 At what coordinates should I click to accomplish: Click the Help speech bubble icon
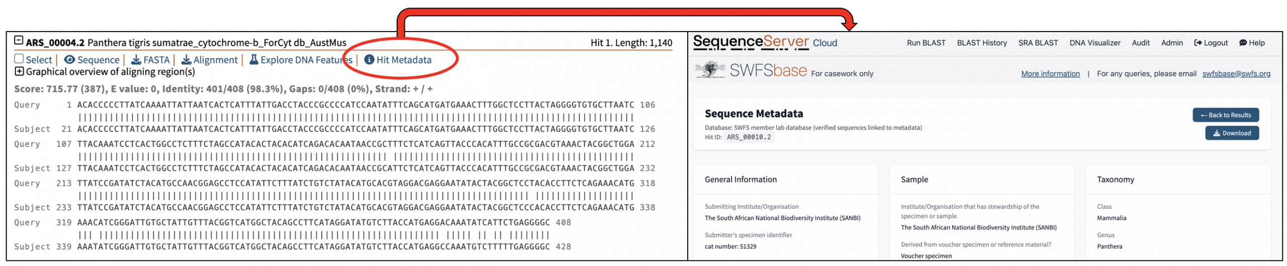click(1243, 43)
